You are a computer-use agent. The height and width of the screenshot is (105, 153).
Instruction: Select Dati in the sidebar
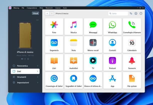click(25, 71)
